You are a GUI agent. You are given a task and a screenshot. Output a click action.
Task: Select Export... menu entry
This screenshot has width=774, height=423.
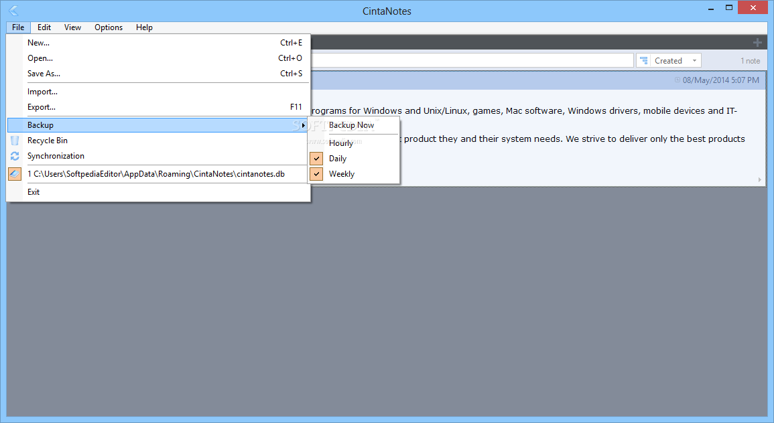pos(158,107)
